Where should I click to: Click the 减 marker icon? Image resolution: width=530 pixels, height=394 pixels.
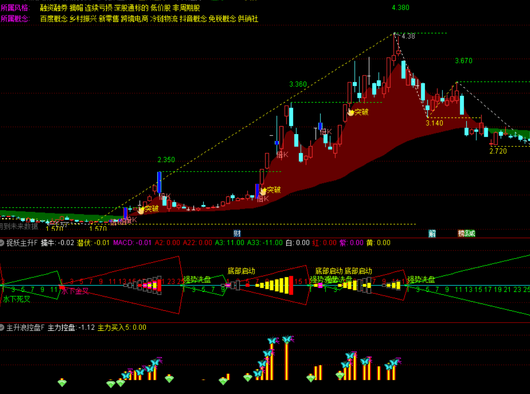coord(471,233)
